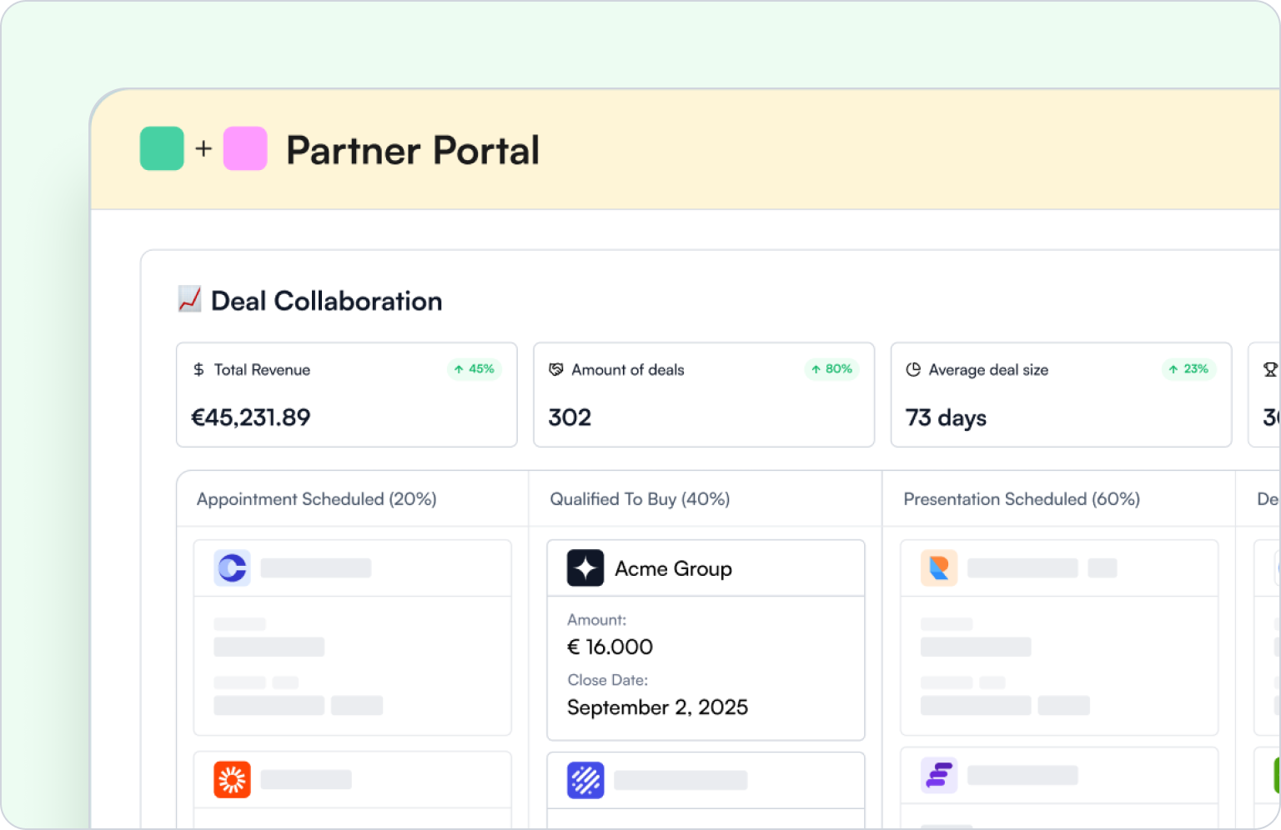Click the orange R company avatar

[937, 567]
